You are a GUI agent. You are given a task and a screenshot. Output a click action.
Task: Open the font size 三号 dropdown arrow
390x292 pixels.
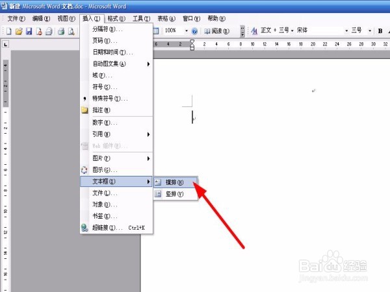370,30
